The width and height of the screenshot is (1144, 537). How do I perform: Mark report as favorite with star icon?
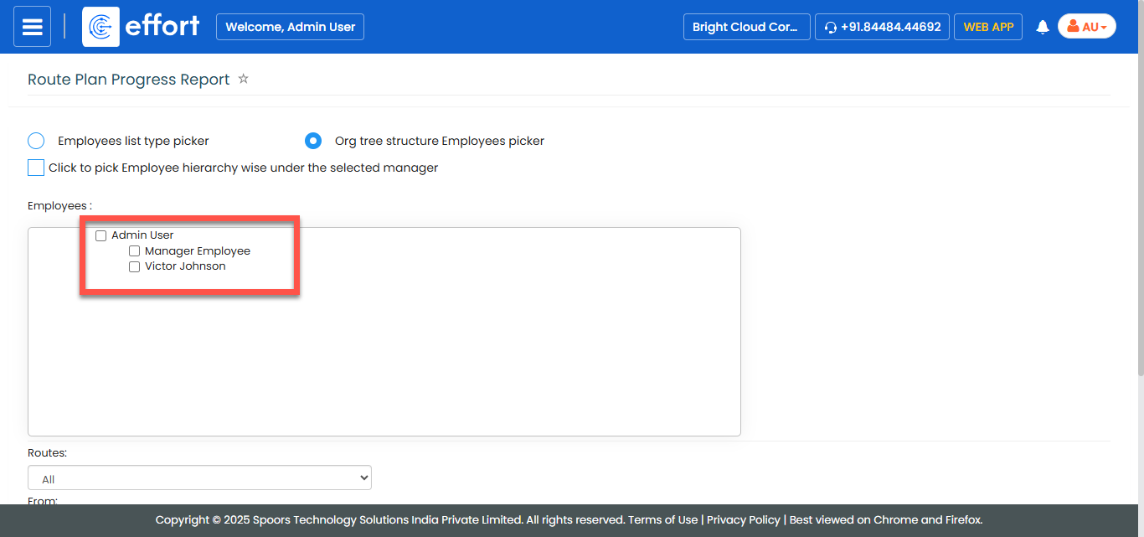point(244,79)
